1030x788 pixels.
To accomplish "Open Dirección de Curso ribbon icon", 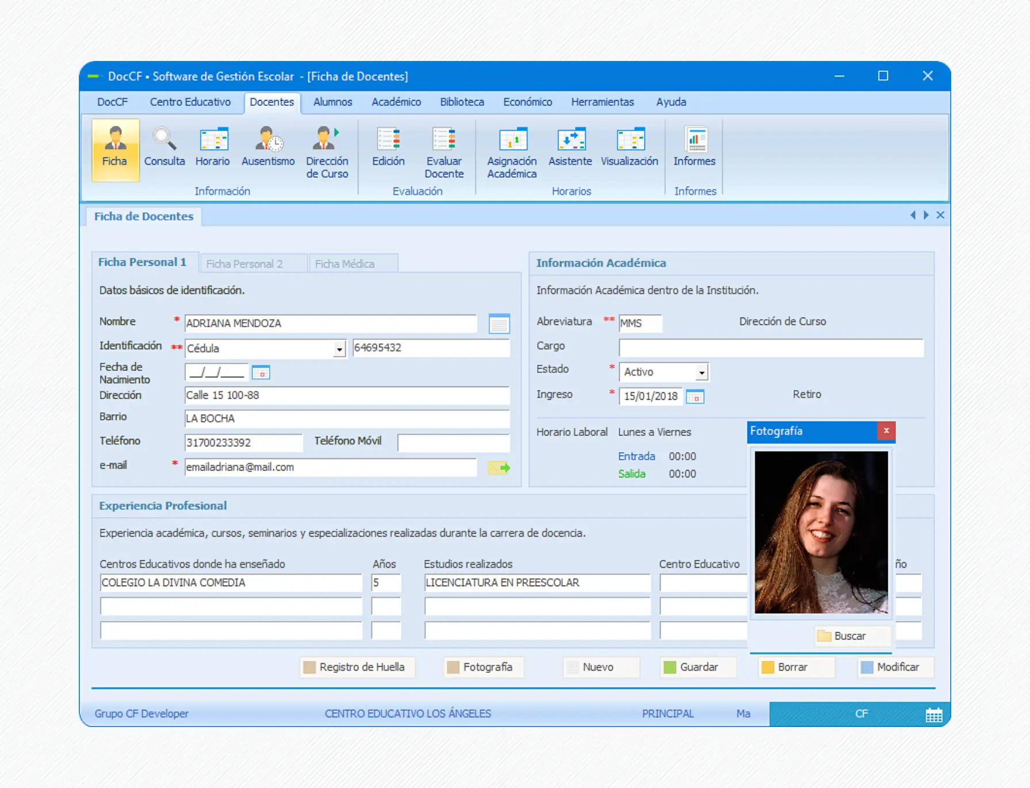I will pos(326,152).
